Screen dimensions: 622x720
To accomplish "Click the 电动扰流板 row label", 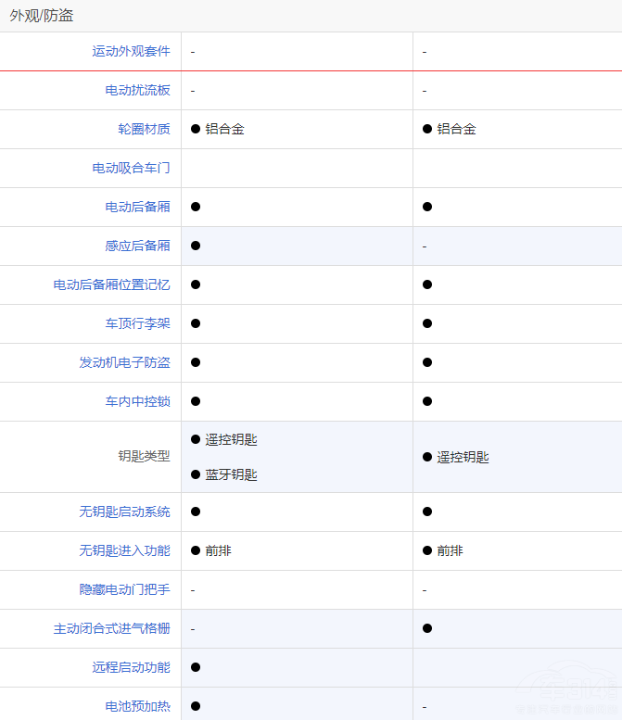I will click(x=137, y=91).
